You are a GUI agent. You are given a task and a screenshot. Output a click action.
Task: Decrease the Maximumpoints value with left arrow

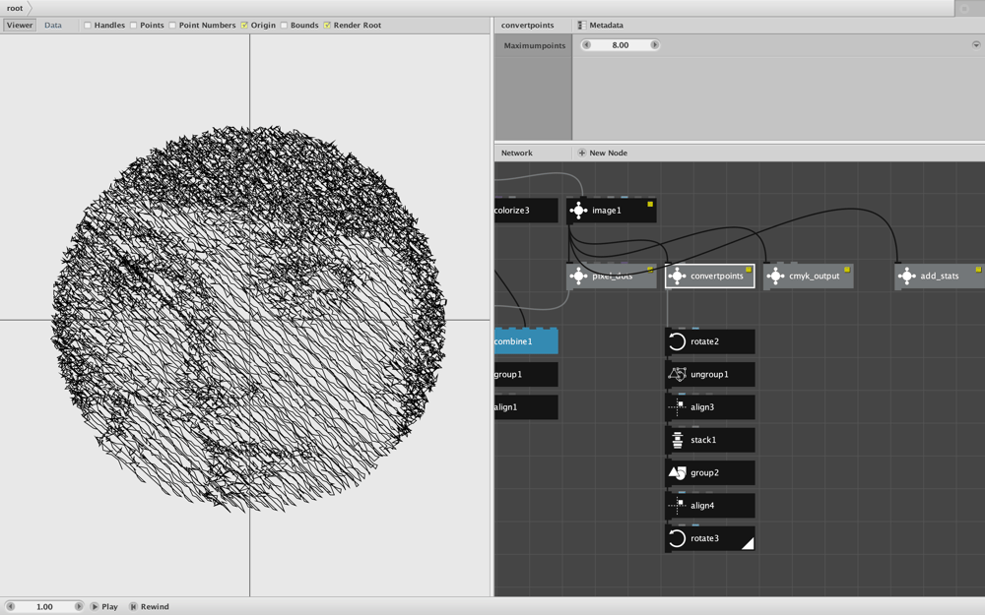587,45
